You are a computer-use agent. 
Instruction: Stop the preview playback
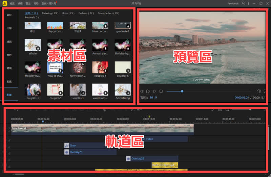tap(161, 91)
